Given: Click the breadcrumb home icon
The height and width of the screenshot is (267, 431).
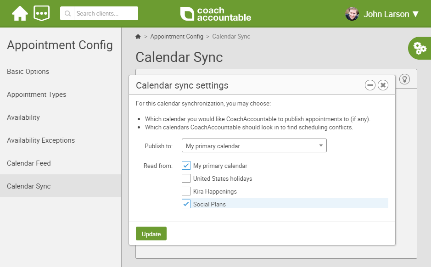Looking at the screenshot, I should [x=138, y=37].
